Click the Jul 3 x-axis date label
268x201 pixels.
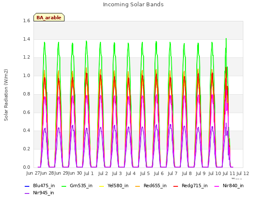(117, 173)
